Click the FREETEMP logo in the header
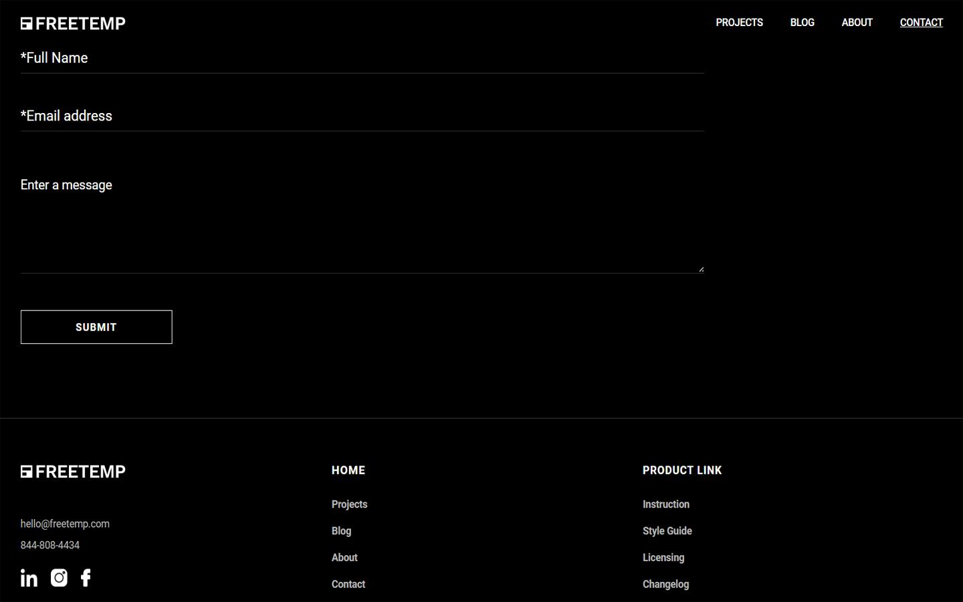The image size is (963, 602). [x=72, y=23]
